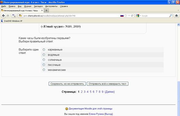Open the address bar history dropdown arrow
Viewport: 180px width, 116px height.
click(129, 16)
